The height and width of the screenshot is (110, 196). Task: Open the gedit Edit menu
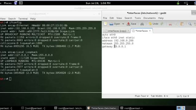pyautogui.click(x=111, y=18)
